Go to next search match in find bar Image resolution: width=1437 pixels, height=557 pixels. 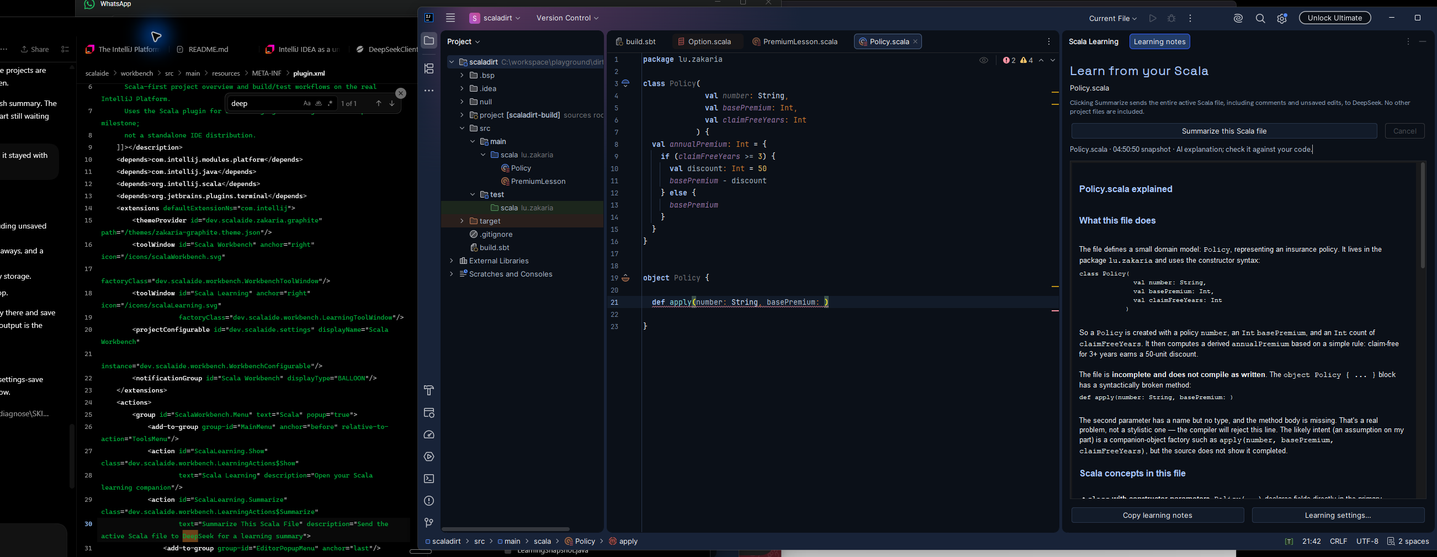coord(391,103)
